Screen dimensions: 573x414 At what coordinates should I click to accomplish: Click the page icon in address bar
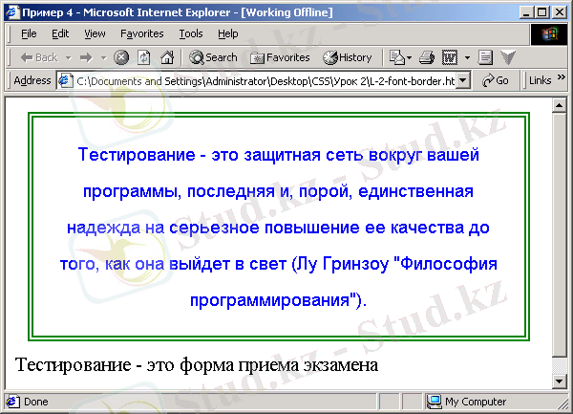coord(64,80)
